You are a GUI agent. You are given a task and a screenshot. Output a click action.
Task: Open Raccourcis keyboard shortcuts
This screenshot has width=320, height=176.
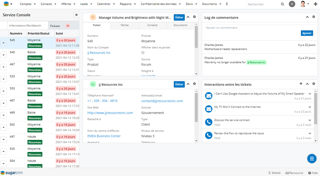294,173
